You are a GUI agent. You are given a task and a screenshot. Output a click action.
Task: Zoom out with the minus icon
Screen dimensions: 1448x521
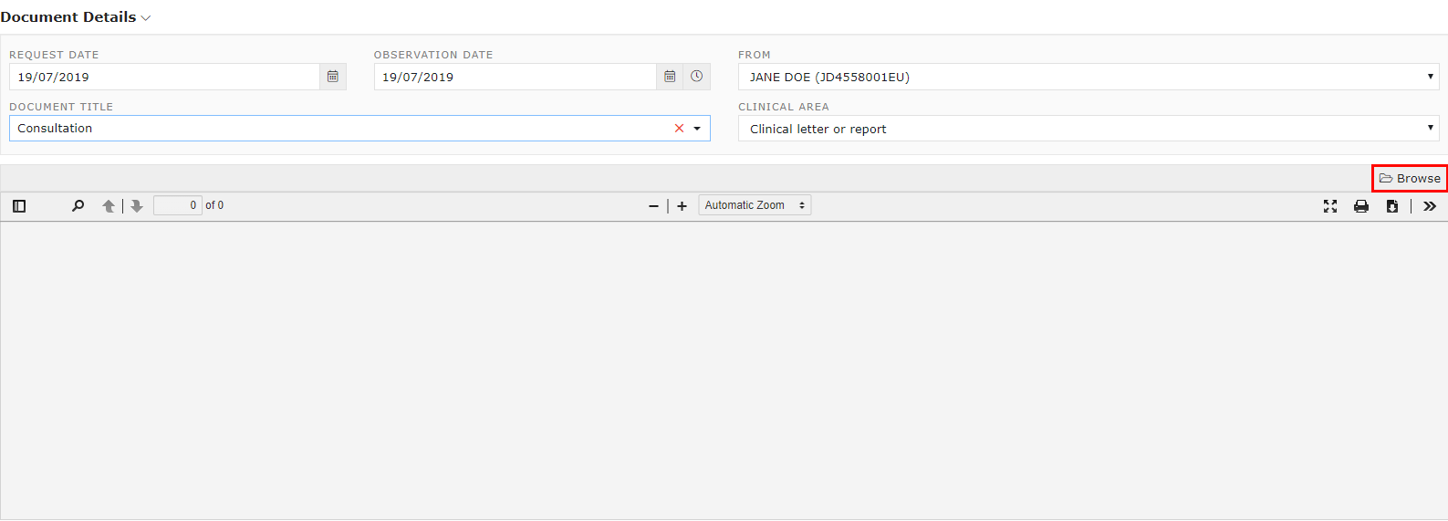[x=653, y=206]
